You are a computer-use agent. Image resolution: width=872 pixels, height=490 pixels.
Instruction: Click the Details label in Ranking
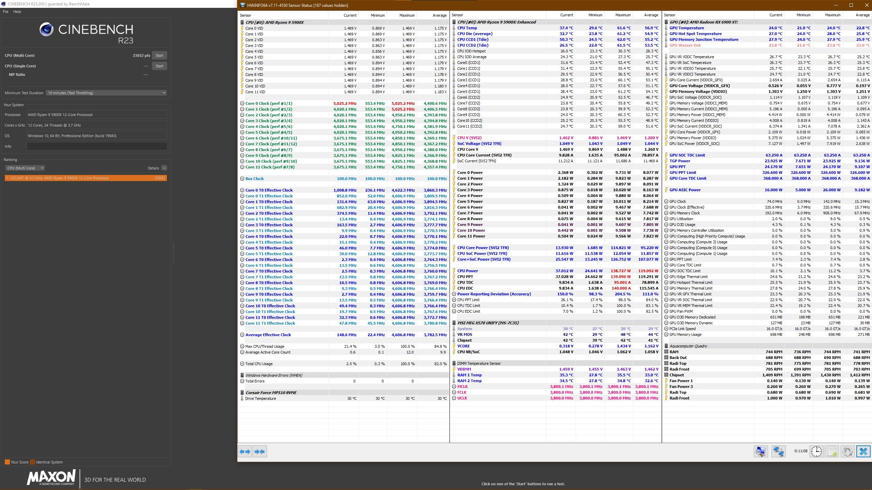point(153,168)
